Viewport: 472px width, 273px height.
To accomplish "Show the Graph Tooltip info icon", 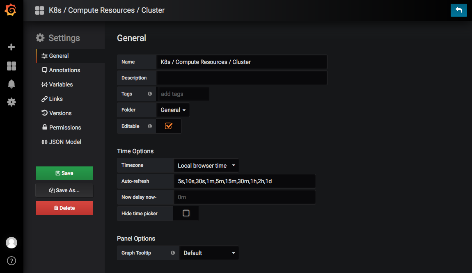I will pos(173,253).
